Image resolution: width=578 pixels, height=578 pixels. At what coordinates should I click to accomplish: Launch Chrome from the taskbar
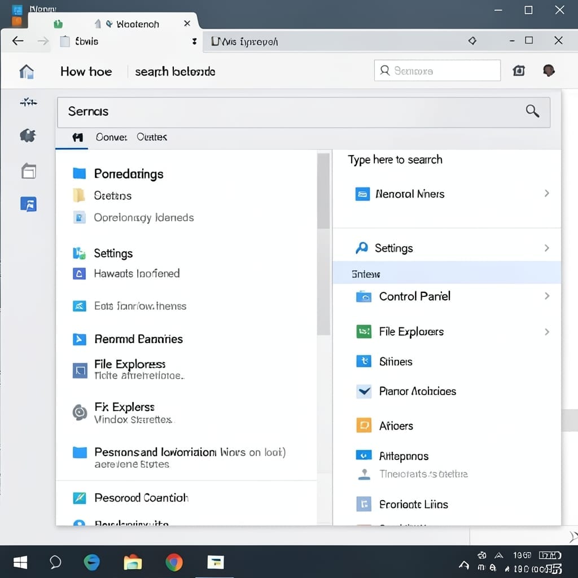tap(174, 562)
